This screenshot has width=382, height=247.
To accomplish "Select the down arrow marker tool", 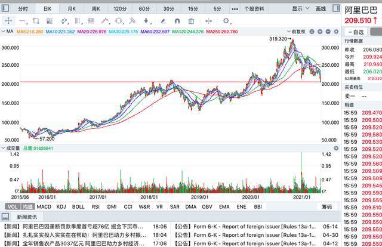I will [146, 21].
